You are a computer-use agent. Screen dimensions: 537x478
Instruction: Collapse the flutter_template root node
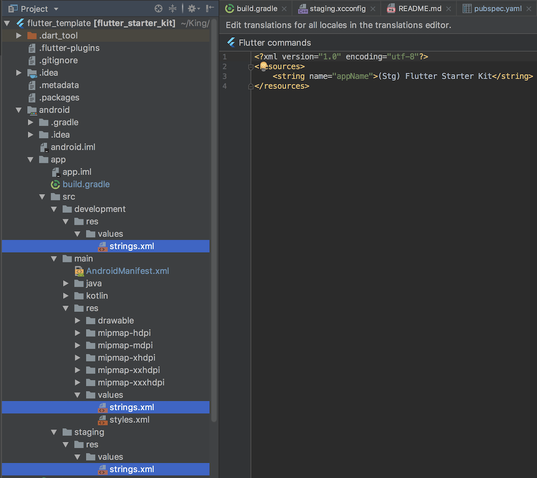(7, 23)
